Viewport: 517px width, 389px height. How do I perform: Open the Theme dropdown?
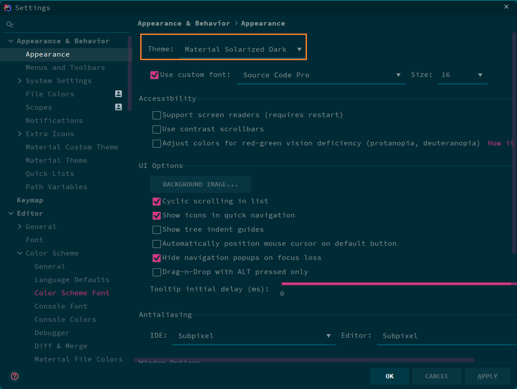click(x=242, y=50)
